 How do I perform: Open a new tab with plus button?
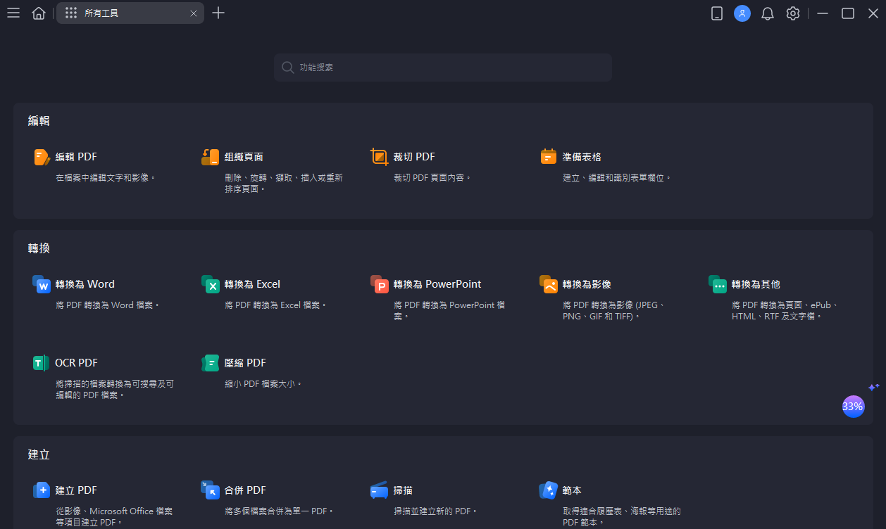tap(218, 13)
